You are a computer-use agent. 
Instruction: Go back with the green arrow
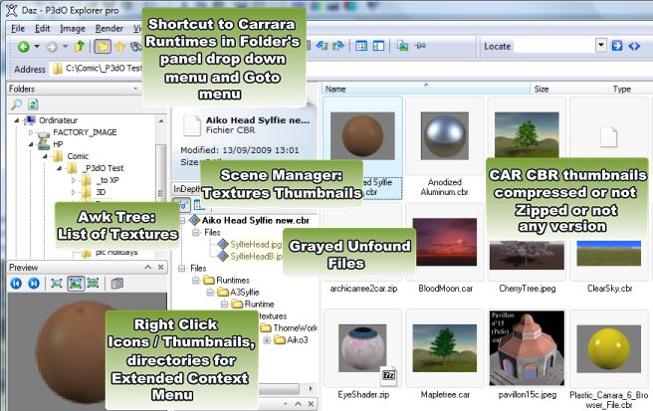23,47
